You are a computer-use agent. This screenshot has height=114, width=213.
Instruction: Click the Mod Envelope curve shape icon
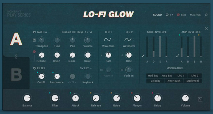coord(143,56)
